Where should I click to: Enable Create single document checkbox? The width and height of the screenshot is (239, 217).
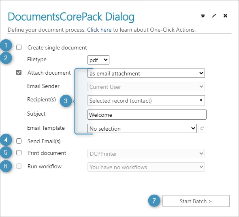point(19,47)
